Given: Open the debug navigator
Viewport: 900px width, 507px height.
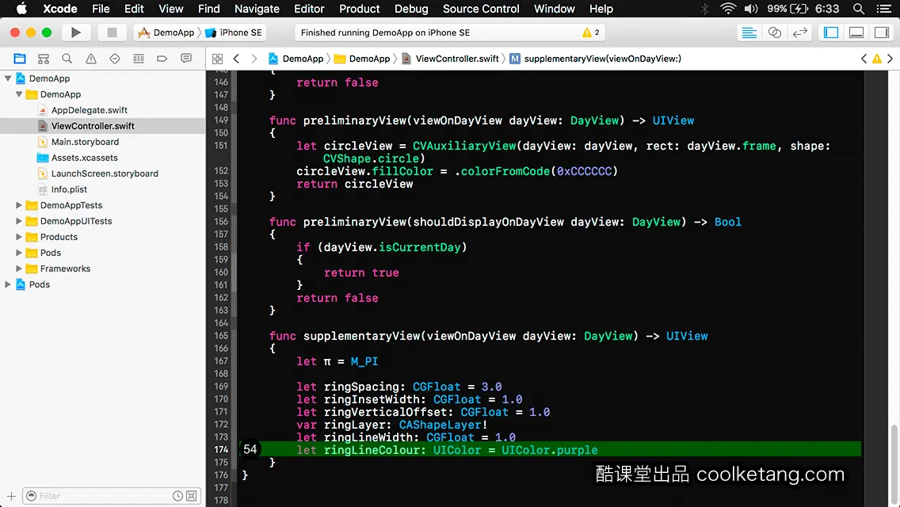Looking at the screenshot, I should pos(139,59).
